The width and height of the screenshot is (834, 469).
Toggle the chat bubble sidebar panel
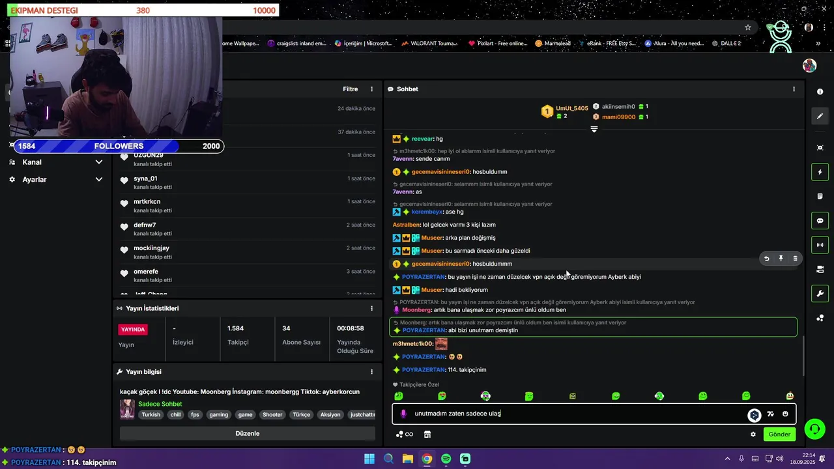tap(820, 221)
